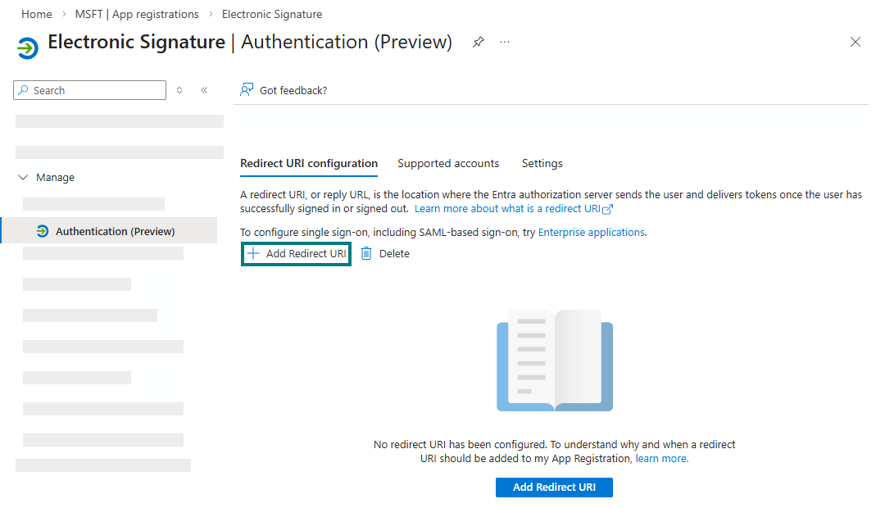Viewport: 885px width, 508px height.
Task: Select the Redirect URI configuration tab
Action: [x=309, y=163]
